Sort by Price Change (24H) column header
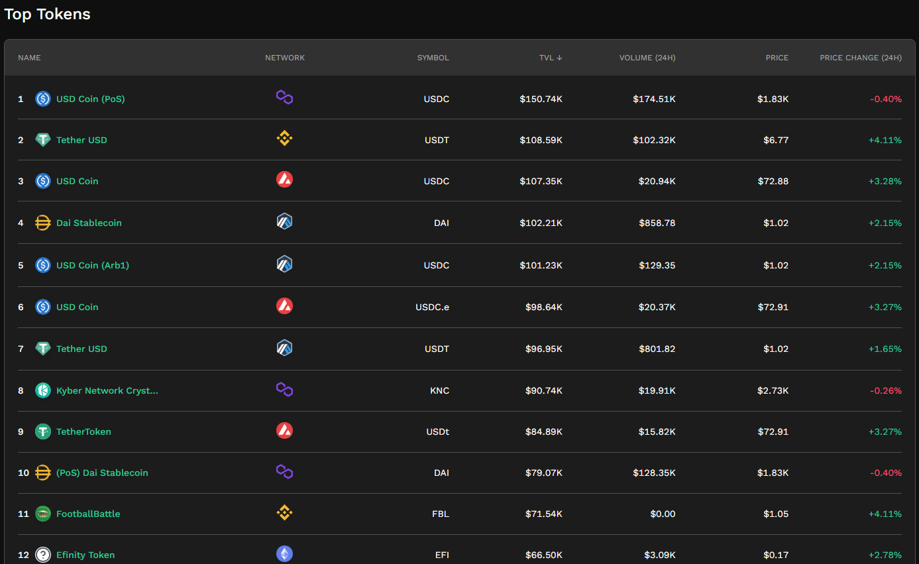The width and height of the screenshot is (919, 564). pyautogui.click(x=861, y=58)
